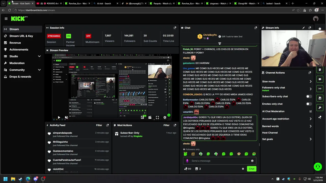The width and height of the screenshot is (326, 183).
Task: Filter the Mod Actions list
Action: (x=166, y=125)
